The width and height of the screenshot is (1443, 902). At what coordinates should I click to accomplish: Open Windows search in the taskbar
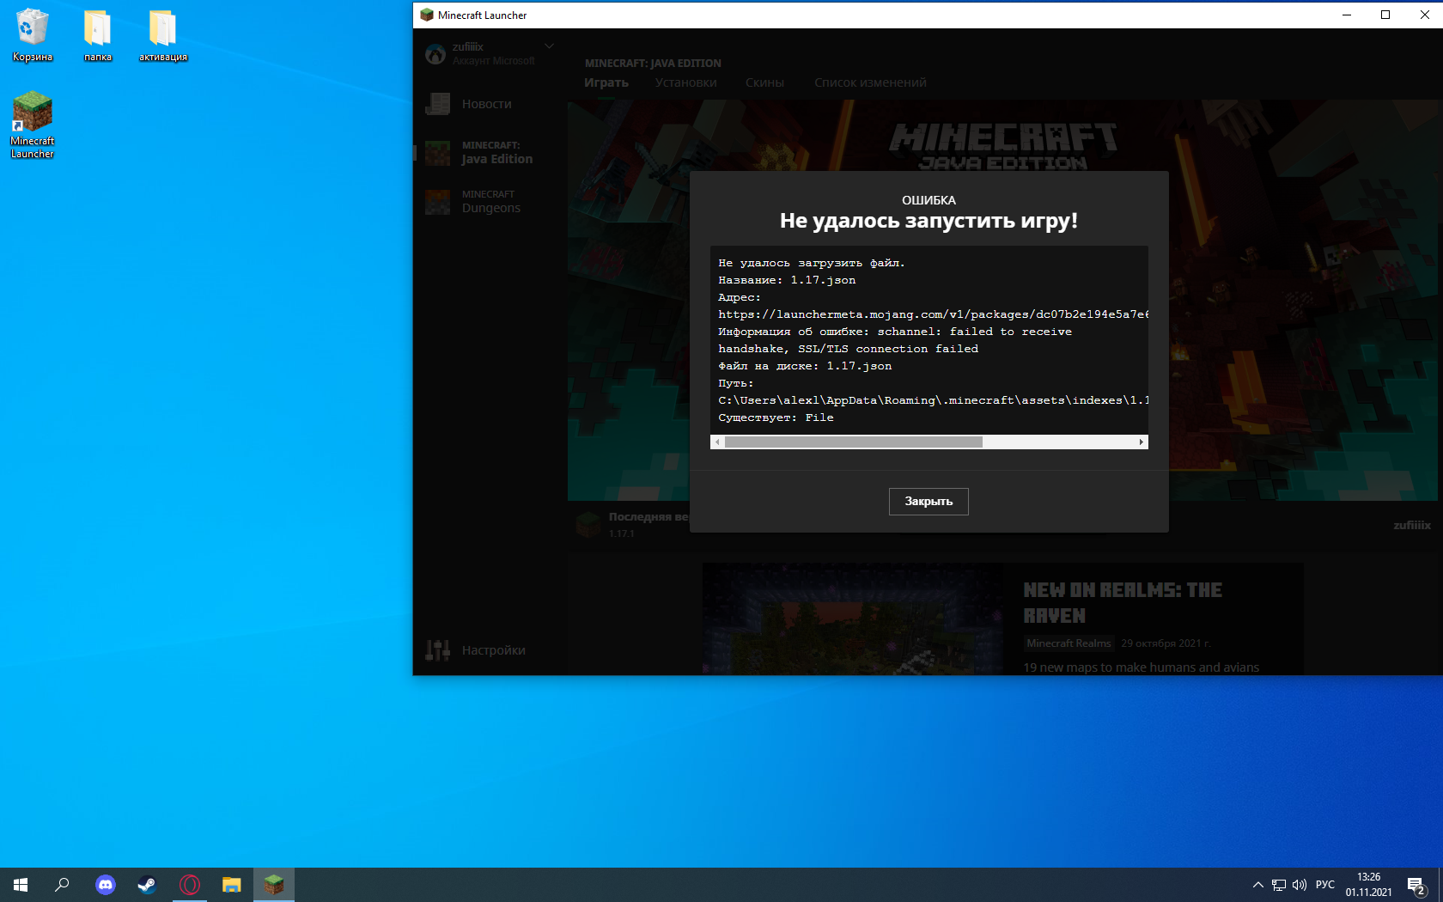click(62, 885)
